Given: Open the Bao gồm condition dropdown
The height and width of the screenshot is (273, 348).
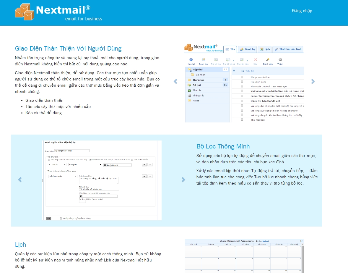Looking at the screenshot, I should click(85, 165).
